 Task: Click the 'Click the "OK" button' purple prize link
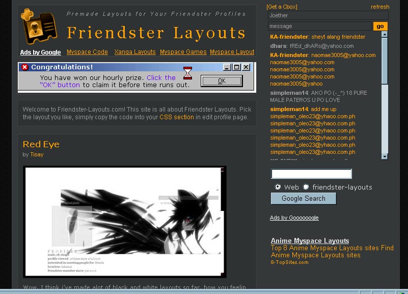click(x=107, y=81)
